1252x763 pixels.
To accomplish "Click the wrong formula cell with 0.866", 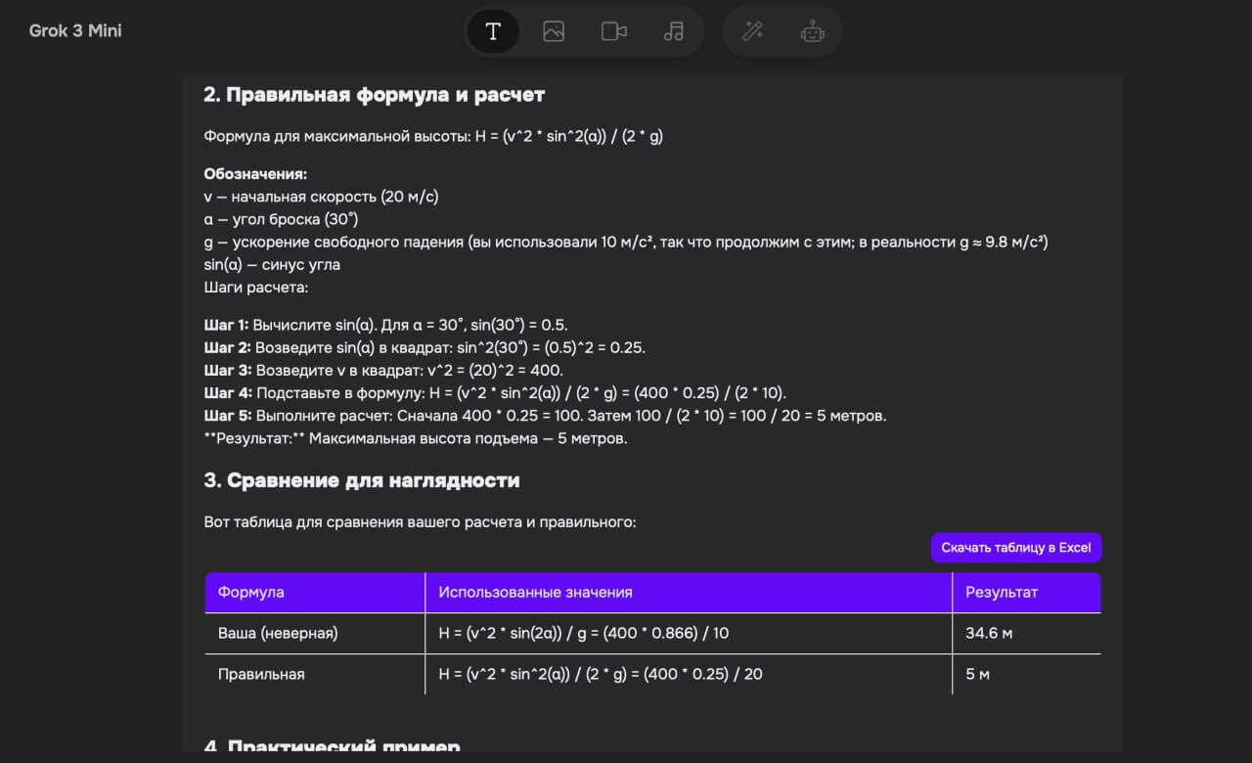I will (x=584, y=633).
